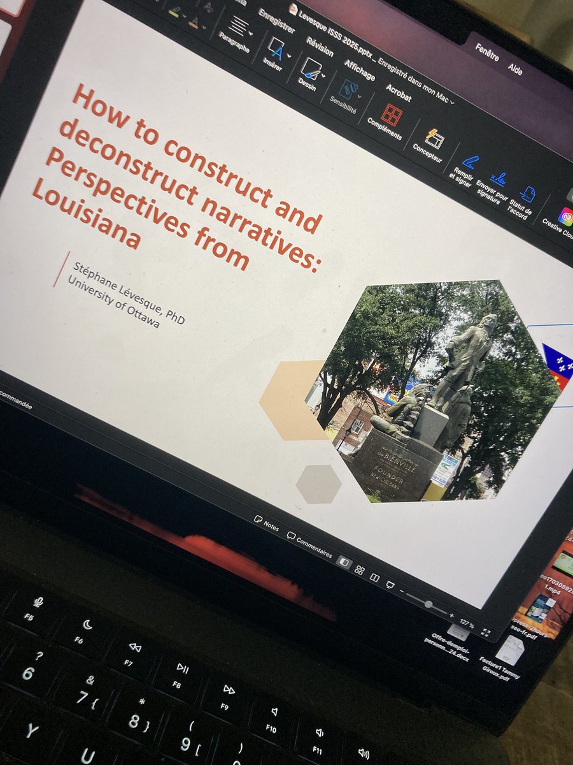
Task: Show the Notes pane
Action: coord(267,523)
